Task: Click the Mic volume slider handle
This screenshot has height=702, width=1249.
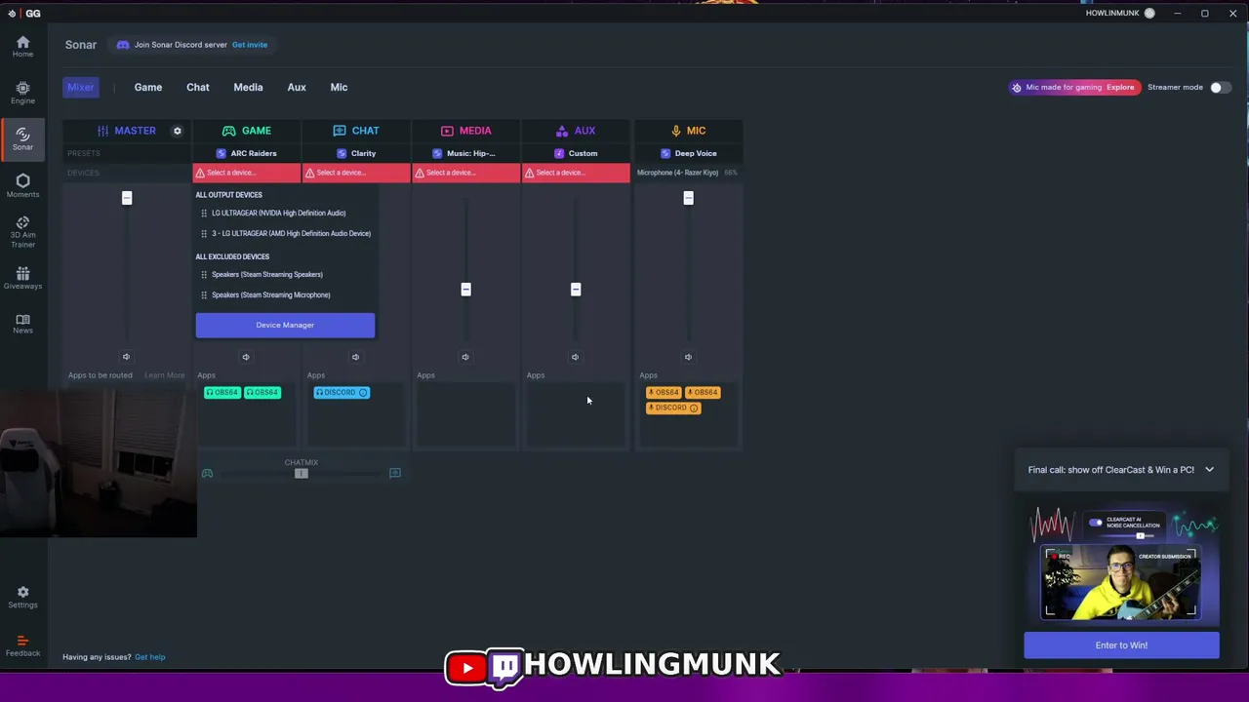Action: click(x=688, y=198)
